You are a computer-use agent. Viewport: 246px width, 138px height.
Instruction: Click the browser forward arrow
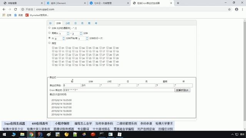[x=10, y=9]
